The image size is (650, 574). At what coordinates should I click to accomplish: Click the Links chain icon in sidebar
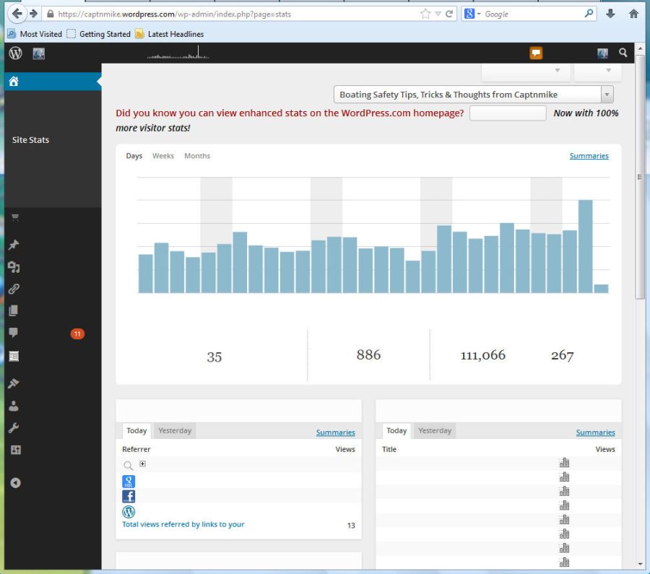tap(14, 289)
